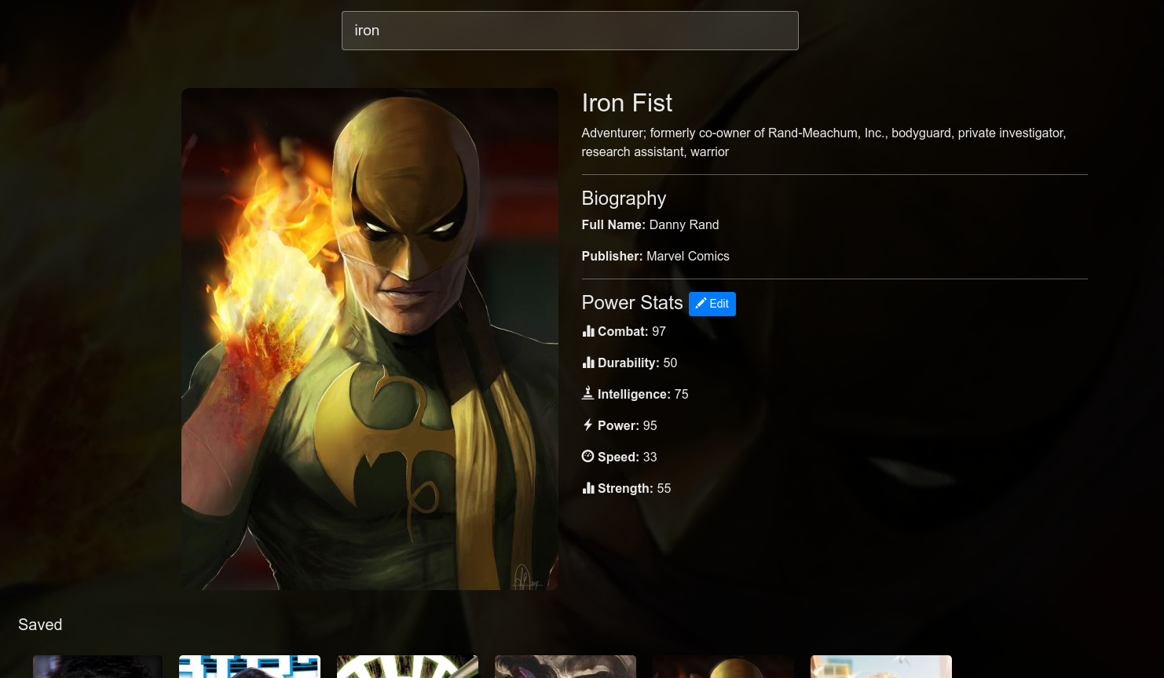The image size is (1164, 678).
Task: Click the bar chart icon next to Strength
Action: pos(588,488)
